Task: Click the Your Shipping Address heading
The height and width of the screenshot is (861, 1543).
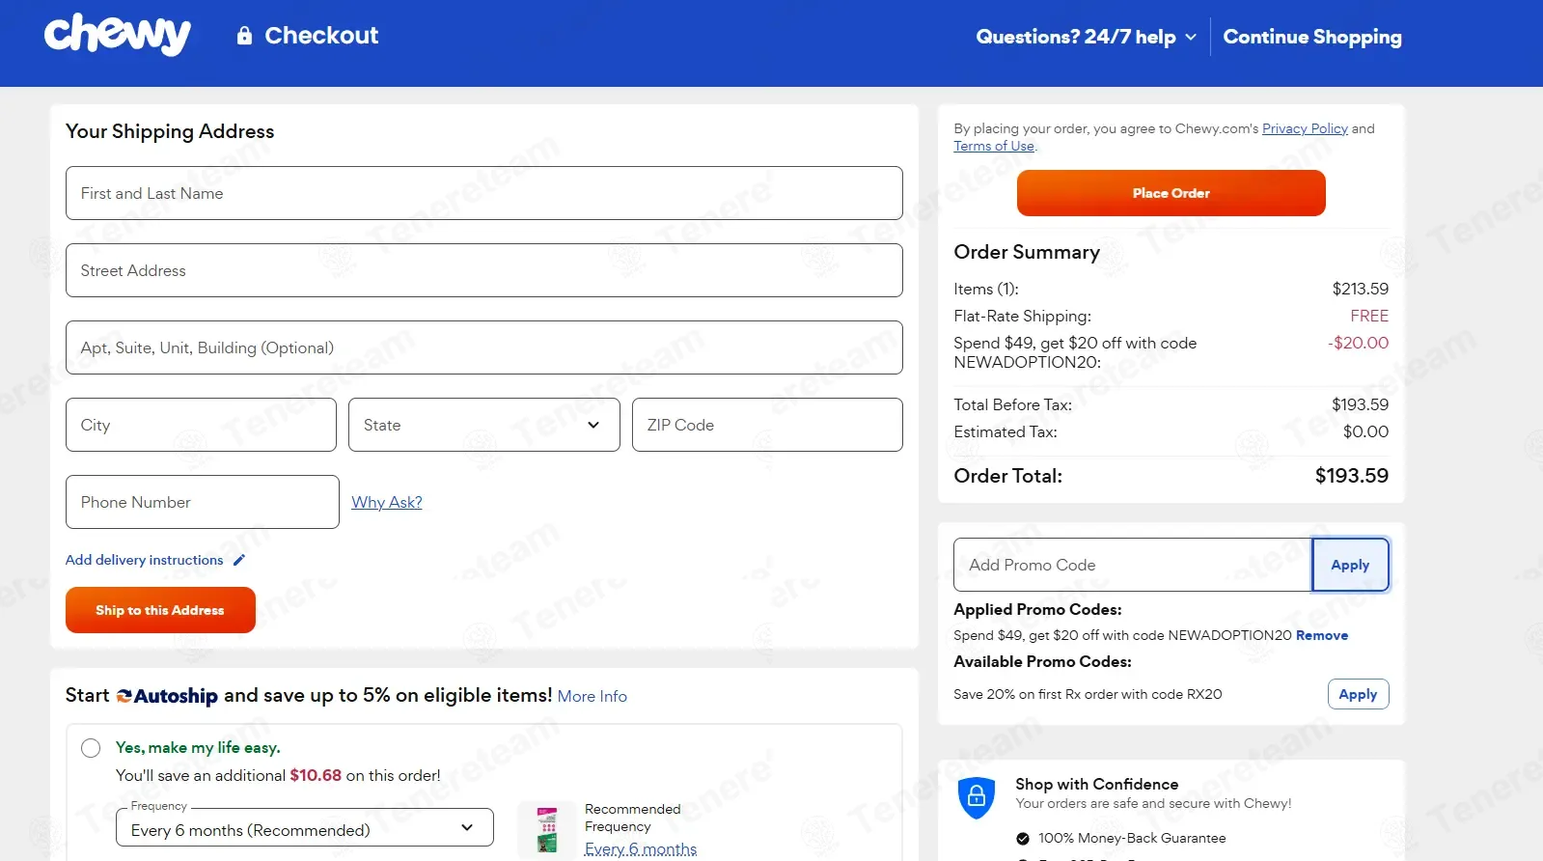Action: 170,131
